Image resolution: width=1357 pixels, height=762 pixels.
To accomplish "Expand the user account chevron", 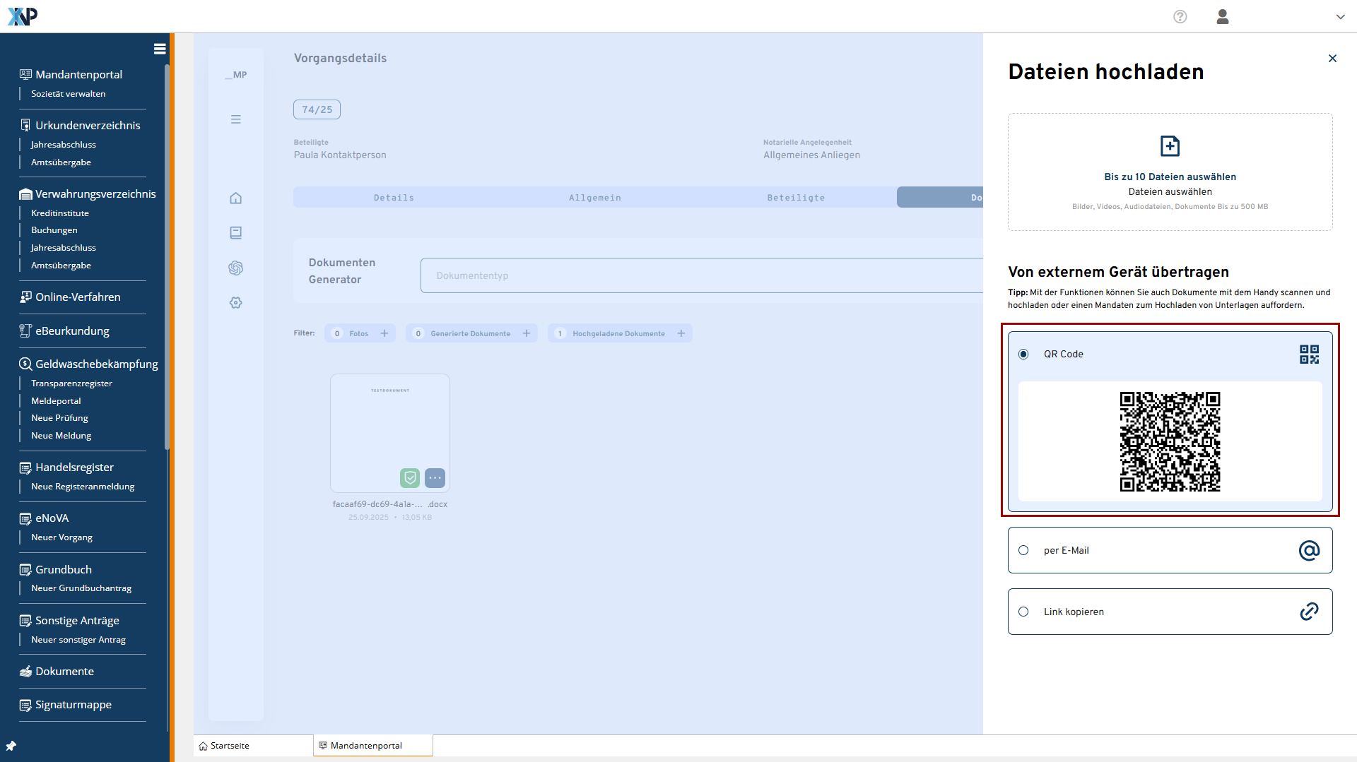I will [1340, 17].
